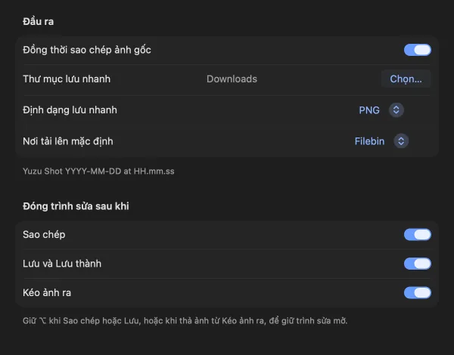Click the 'Đầu ra' section heading
454x355 pixels.
(39, 21)
